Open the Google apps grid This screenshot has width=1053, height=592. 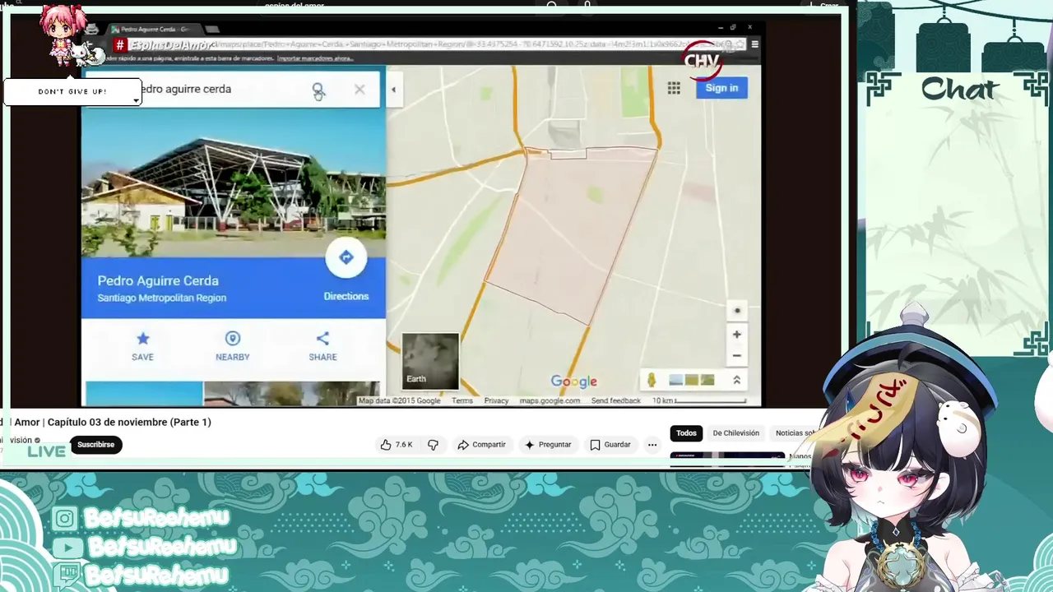[674, 88]
